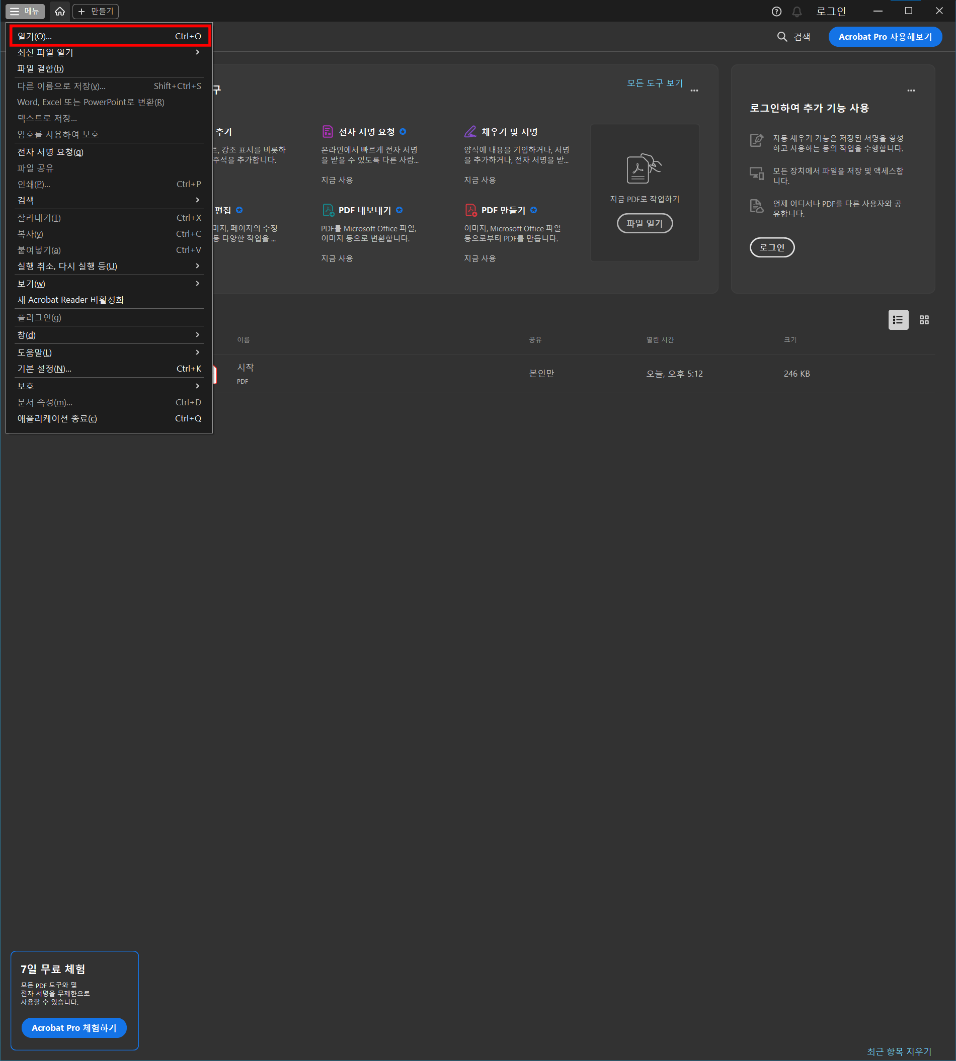Click Acrobat Pro 사용해보기 button
The width and height of the screenshot is (956, 1061).
[885, 37]
